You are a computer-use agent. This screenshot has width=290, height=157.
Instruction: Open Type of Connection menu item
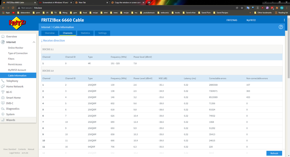click(18, 53)
